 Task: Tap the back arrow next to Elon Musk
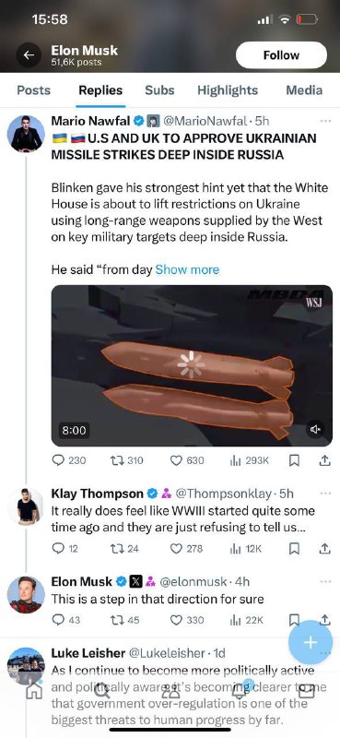click(x=29, y=55)
